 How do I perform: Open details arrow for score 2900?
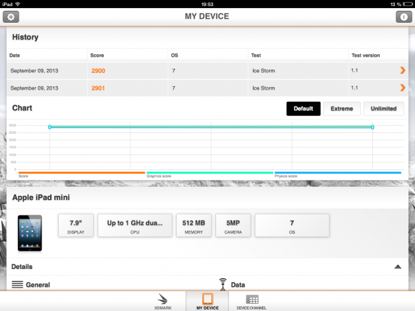pos(402,70)
